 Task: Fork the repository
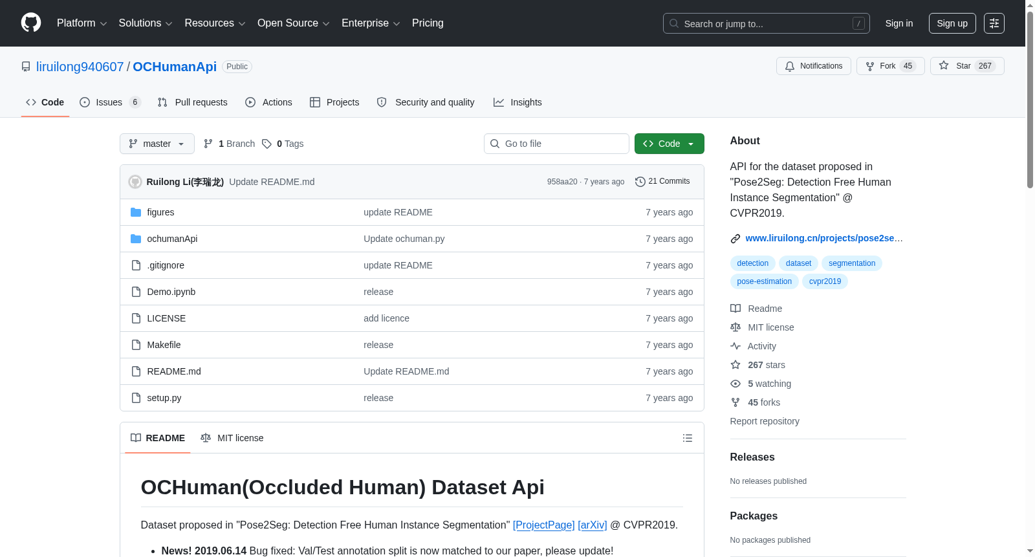[x=890, y=66]
